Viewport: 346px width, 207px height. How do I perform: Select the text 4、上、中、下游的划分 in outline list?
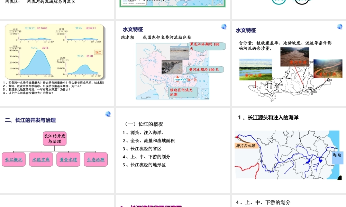pyautogui.click(x=146, y=157)
